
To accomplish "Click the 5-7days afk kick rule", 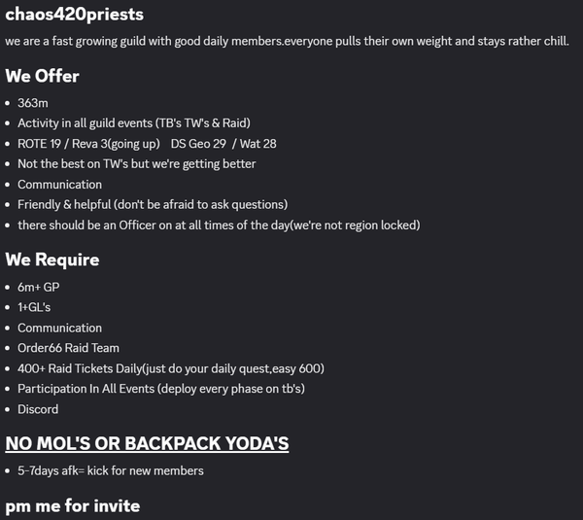I will 111,470.
